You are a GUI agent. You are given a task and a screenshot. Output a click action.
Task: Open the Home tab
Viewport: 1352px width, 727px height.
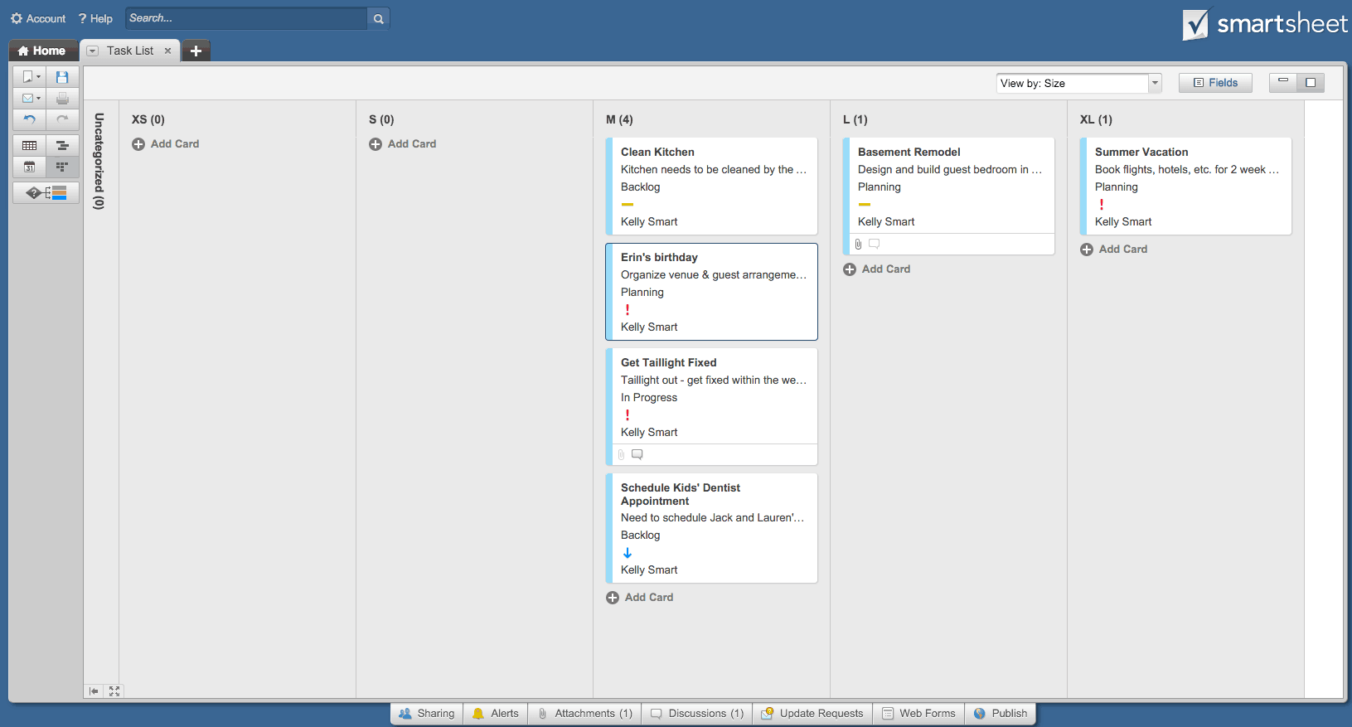point(42,51)
